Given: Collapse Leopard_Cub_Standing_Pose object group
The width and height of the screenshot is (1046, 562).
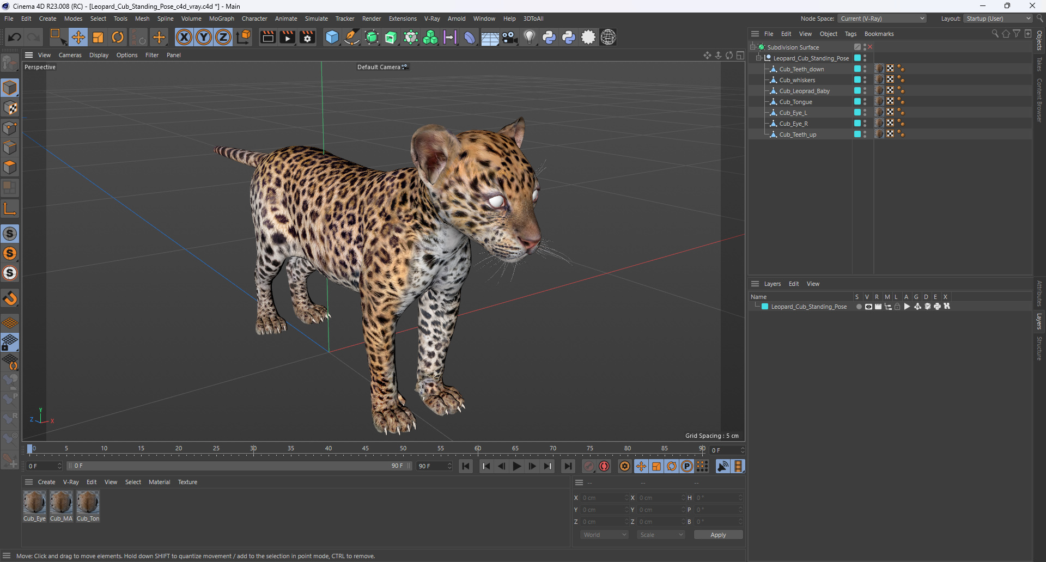Looking at the screenshot, I should [x=759, y=58].
